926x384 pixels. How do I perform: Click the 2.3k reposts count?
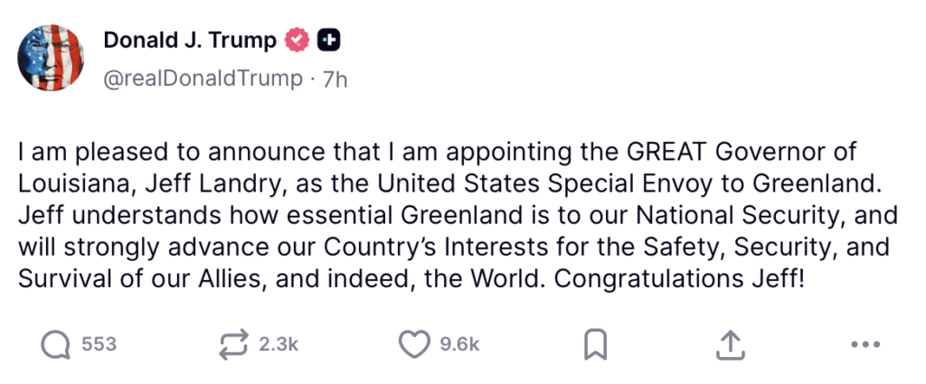click(279, 344)
